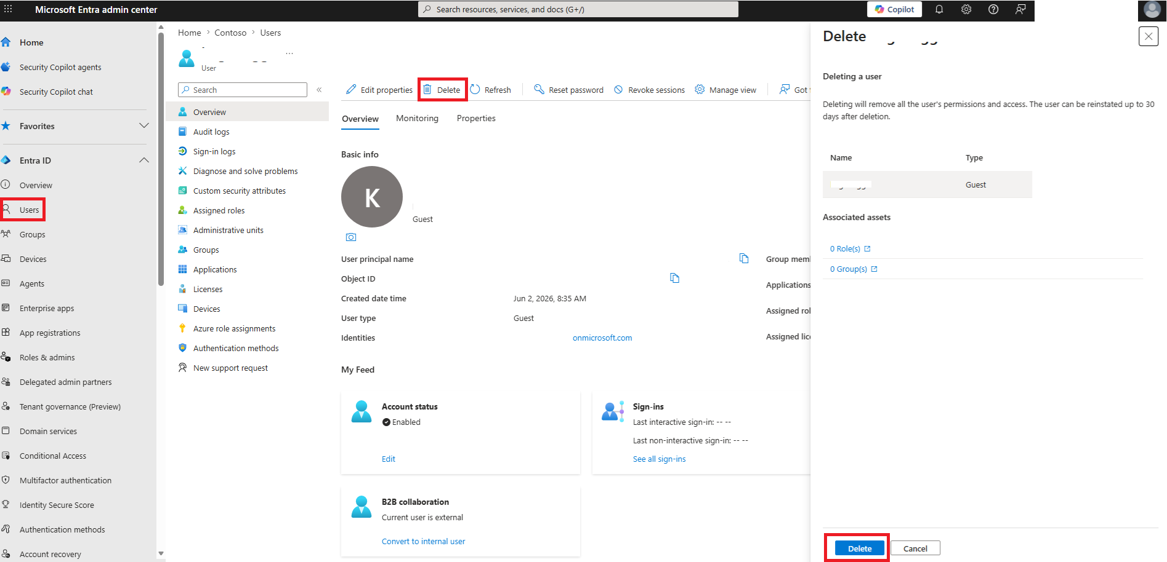This screenshot has width=1167, height=562.
Task: Open the portal waffle menu icon
Action: tap(8, 9)
